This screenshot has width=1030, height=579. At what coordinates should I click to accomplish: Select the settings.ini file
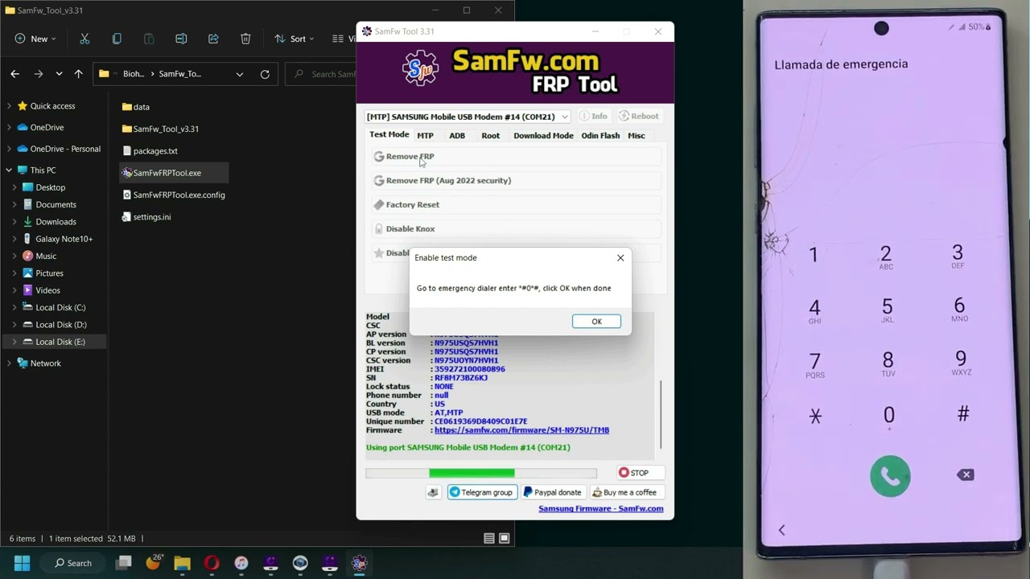pyautogui.click(x=146, y=217)
